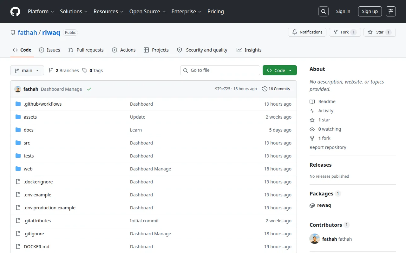Click the DOCKER.md file icon
Viewport: 406px width, 253px height.
point(18,246)
